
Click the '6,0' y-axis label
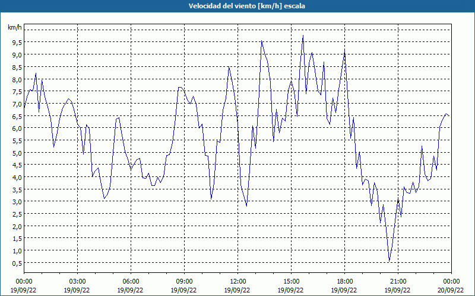pos(17,128)
